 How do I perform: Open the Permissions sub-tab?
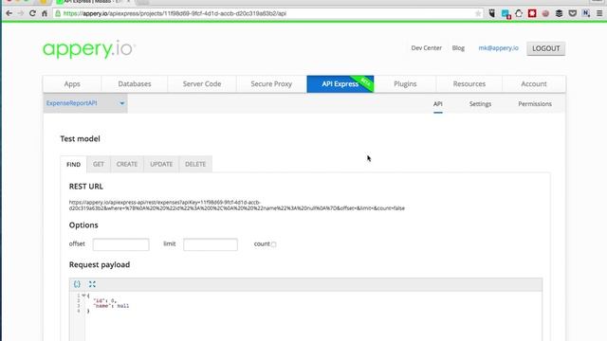click(535, 104)
